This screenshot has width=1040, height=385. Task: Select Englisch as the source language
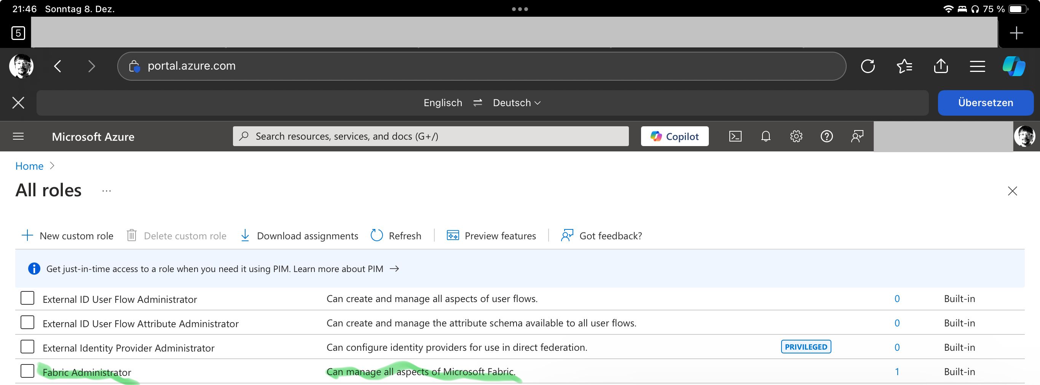442,103
